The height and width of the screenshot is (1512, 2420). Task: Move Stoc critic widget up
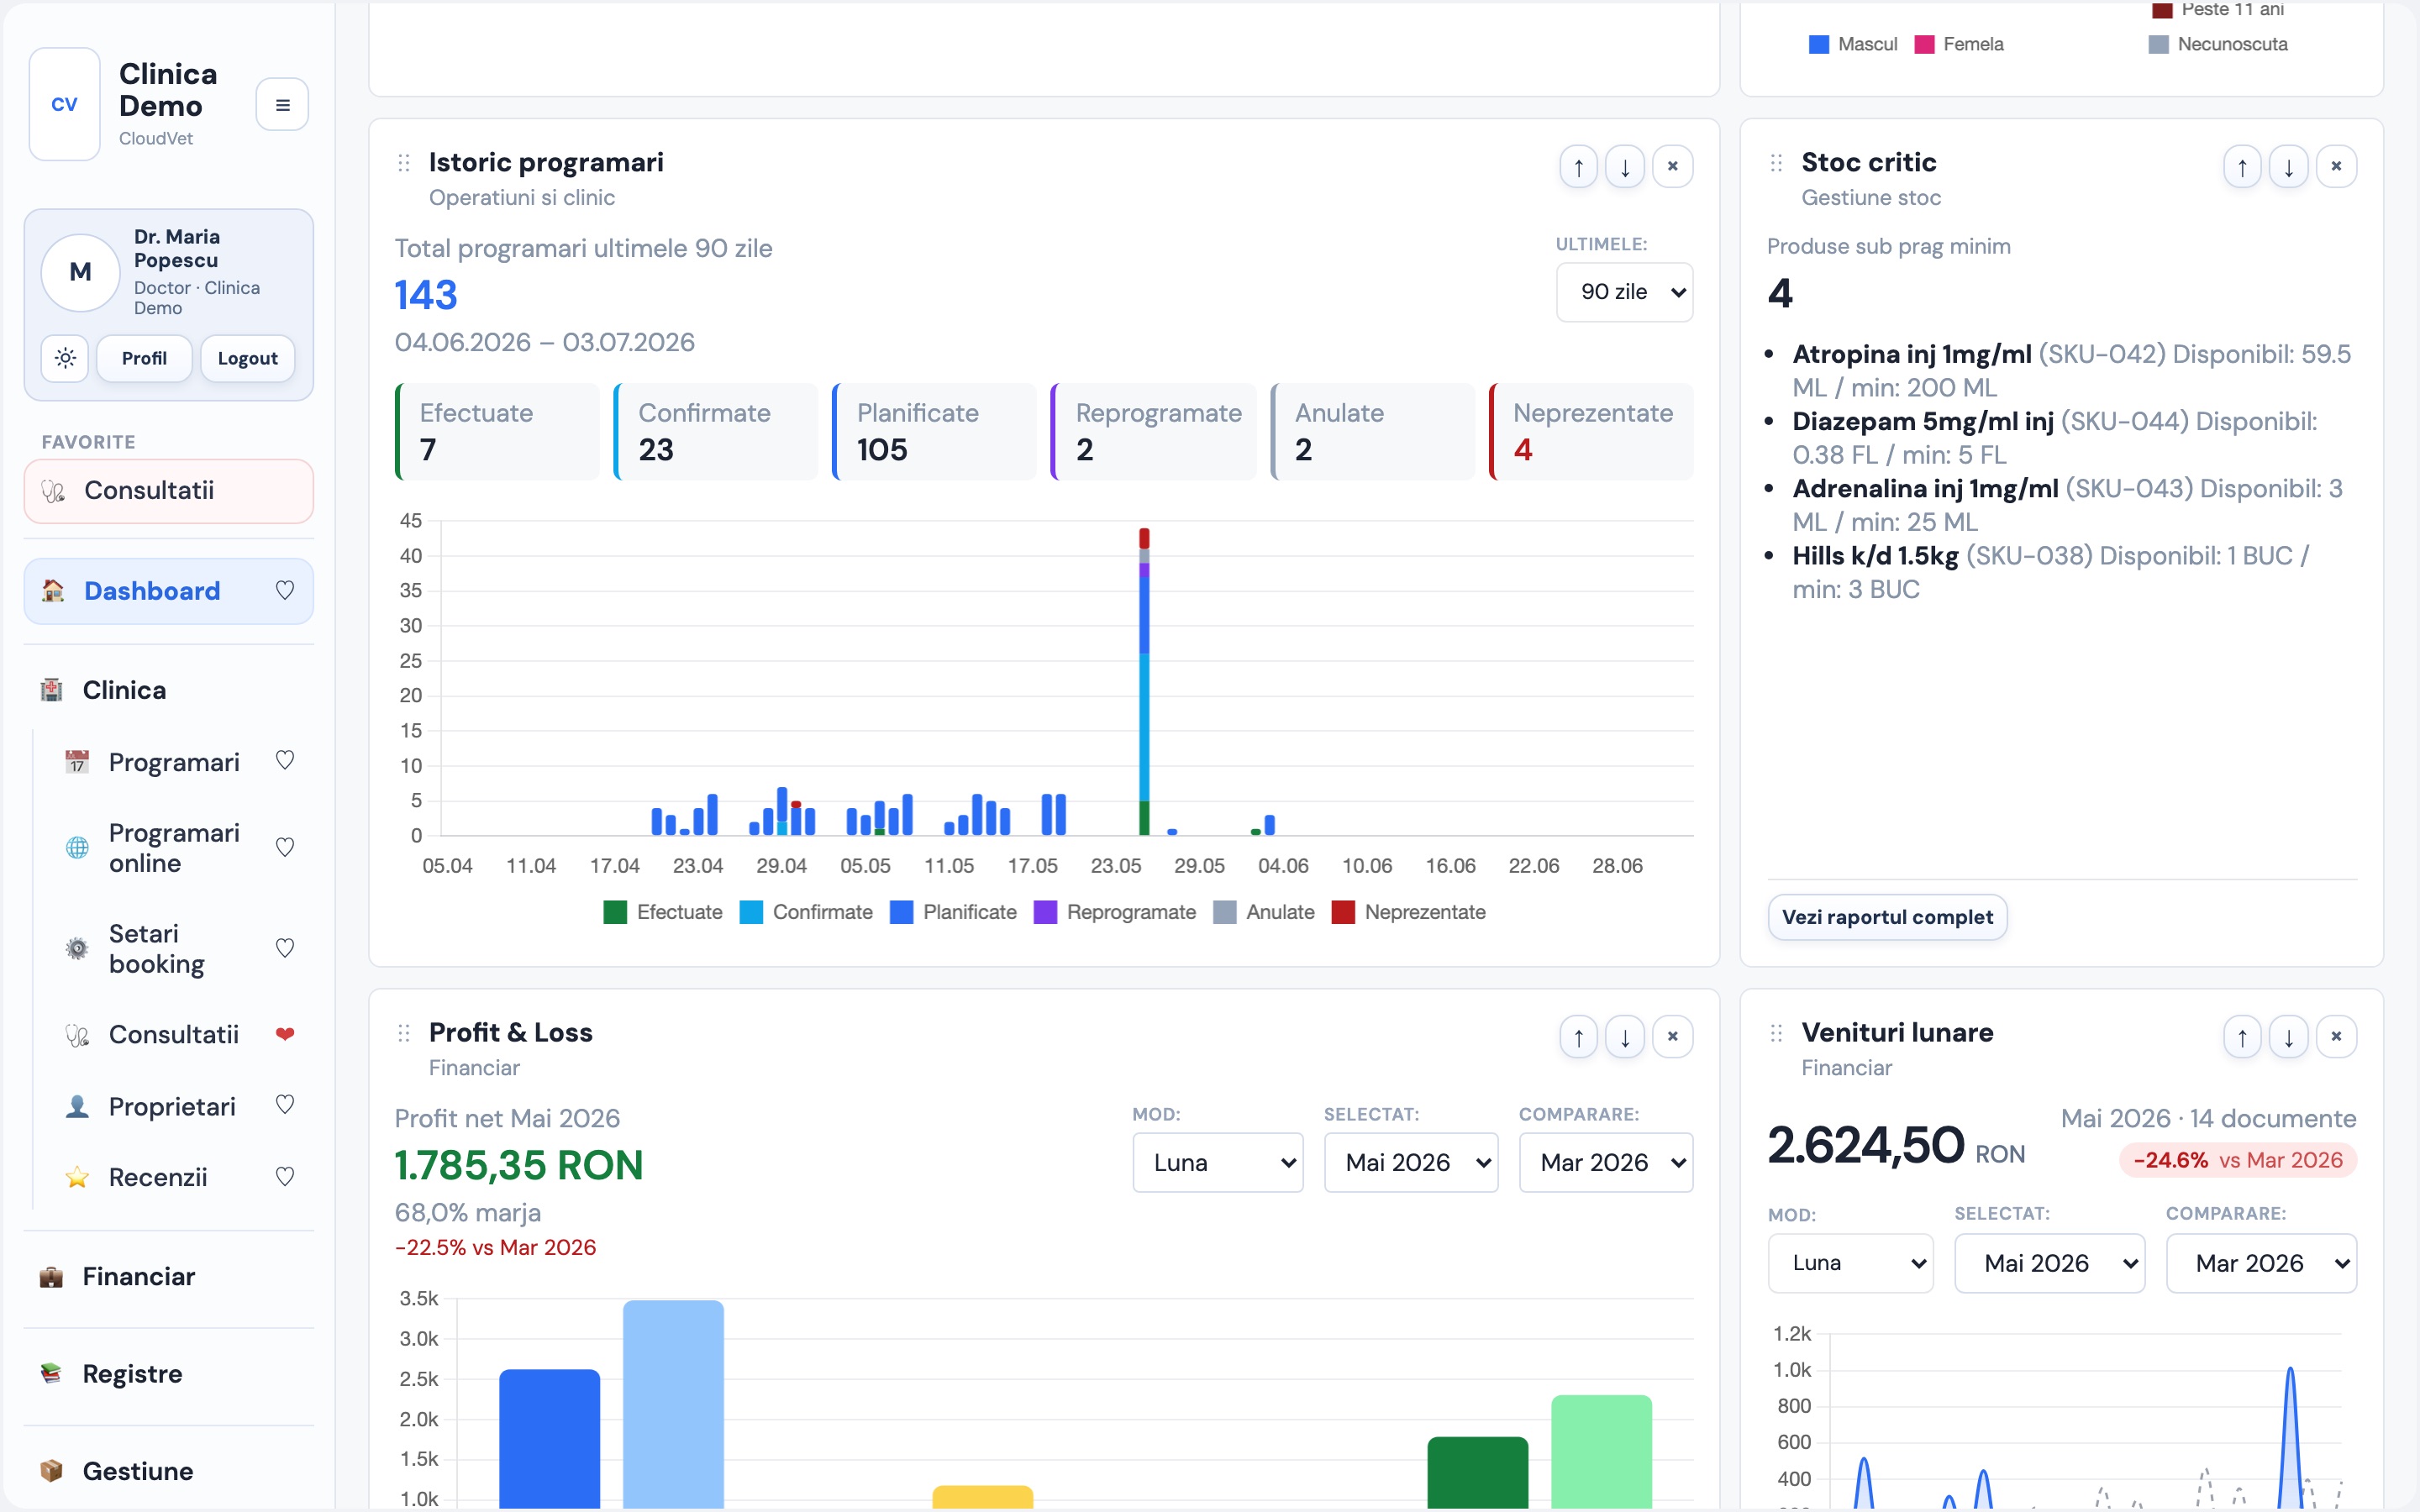(2242, 166)
